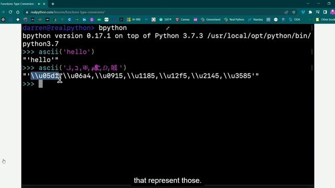Open the A-in-brackets bookmark icon
Viewport: 335px width, 188px height.
[x=32, y=19]
